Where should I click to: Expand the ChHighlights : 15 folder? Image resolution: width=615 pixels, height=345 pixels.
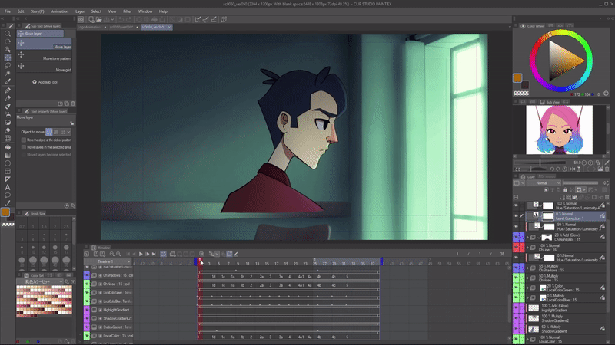click(x=527, y=237)
